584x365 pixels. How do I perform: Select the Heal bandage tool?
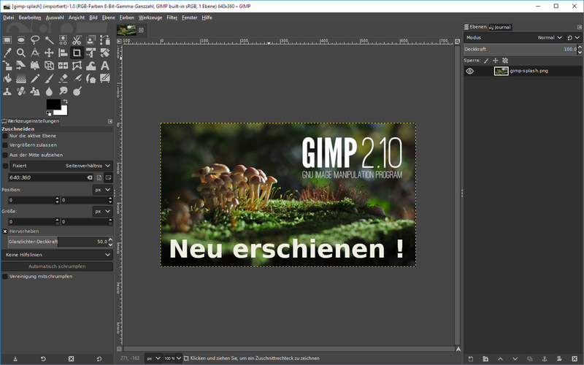pyautogui.click(x=21, y=91)
